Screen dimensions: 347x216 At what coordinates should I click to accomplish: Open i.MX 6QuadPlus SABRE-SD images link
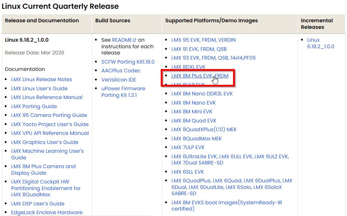pos(232,187)
